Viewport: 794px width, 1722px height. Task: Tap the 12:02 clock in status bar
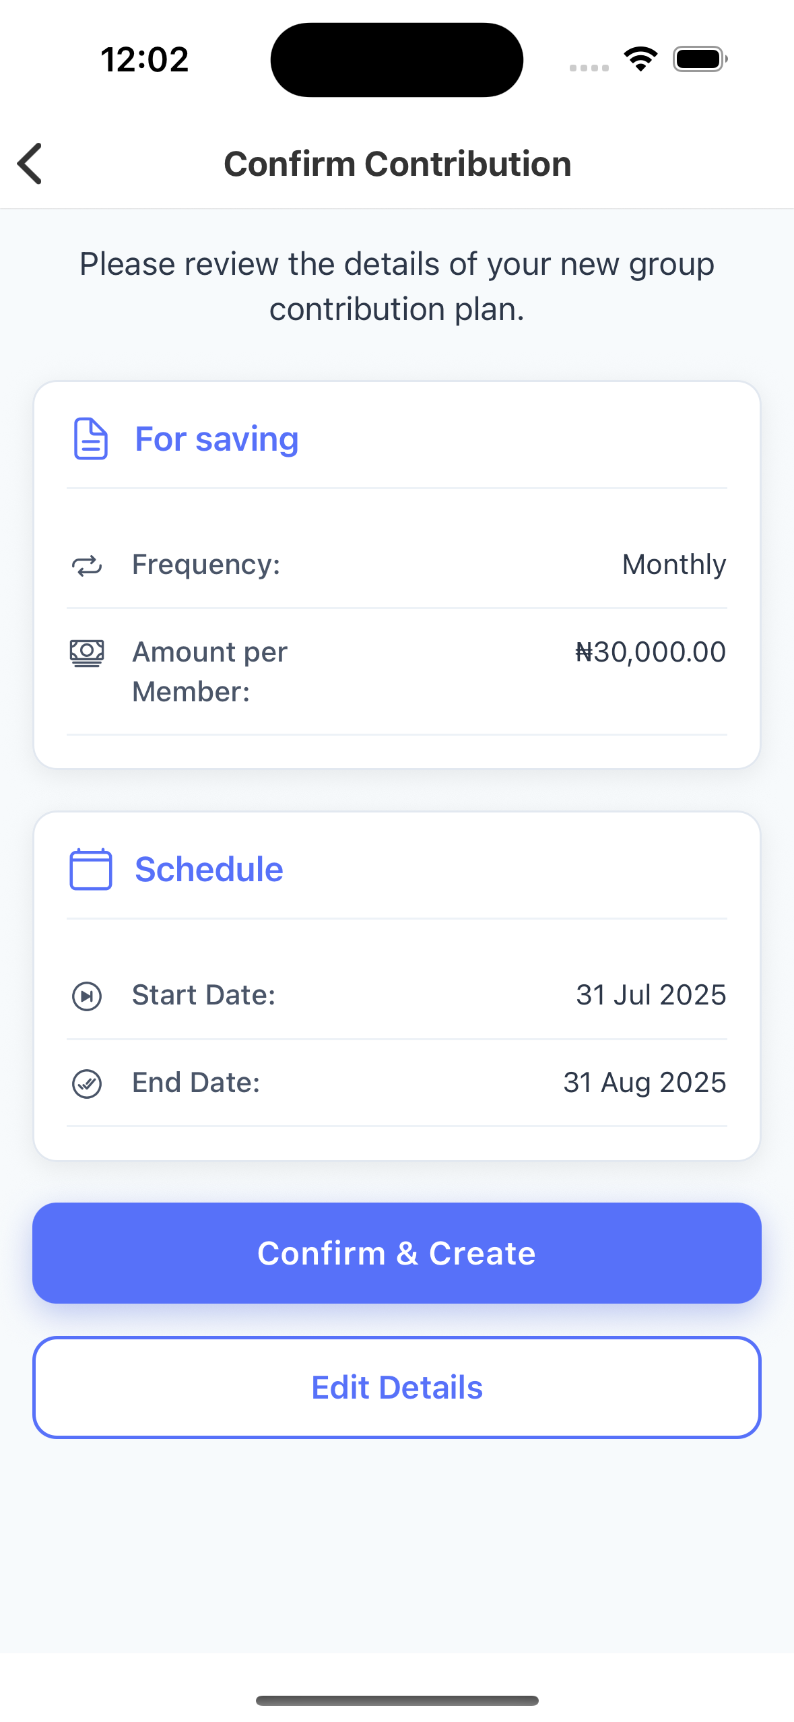(x=145, y=59)
